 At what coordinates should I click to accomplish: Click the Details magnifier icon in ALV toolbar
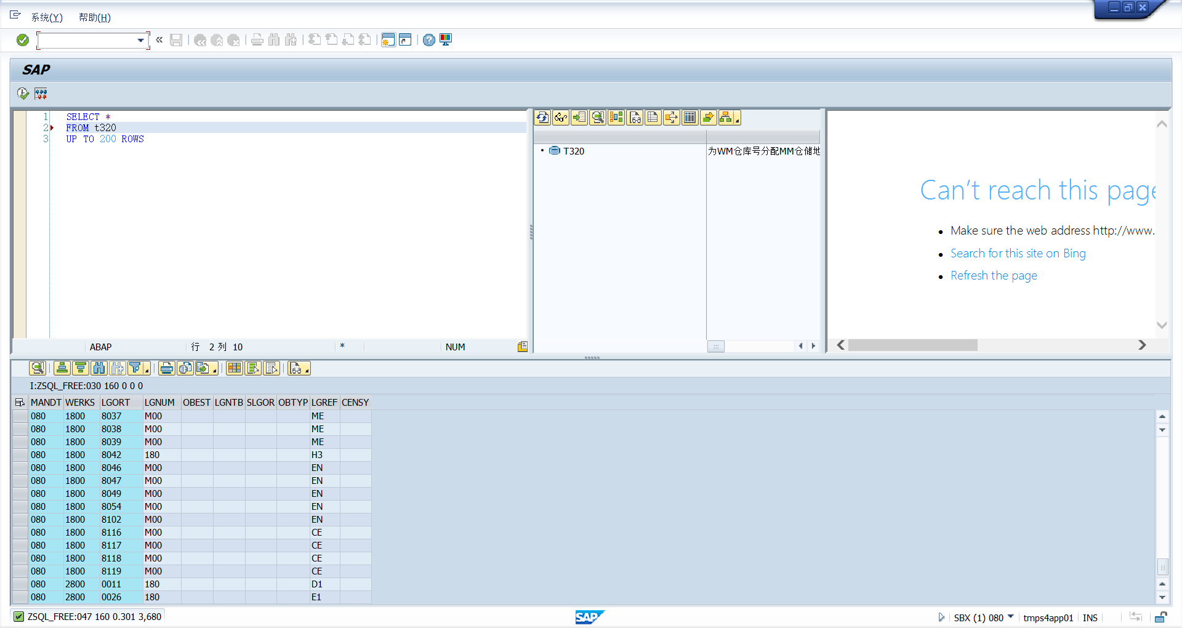tap(38, 368)
